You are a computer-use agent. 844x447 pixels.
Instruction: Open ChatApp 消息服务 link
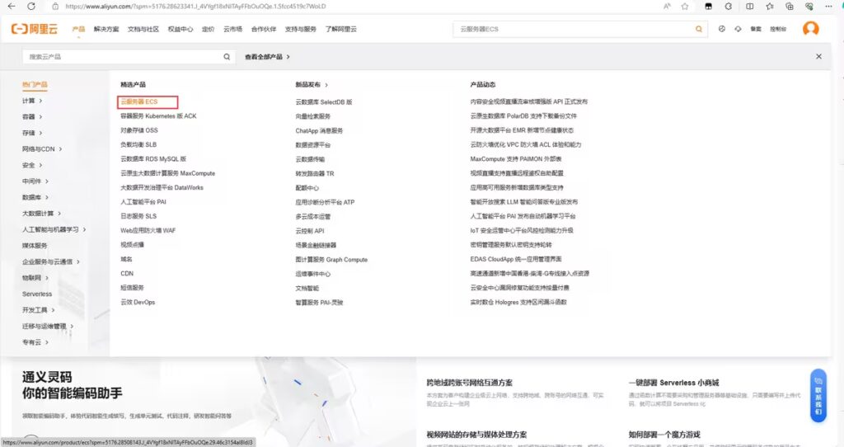pos(319,130)
